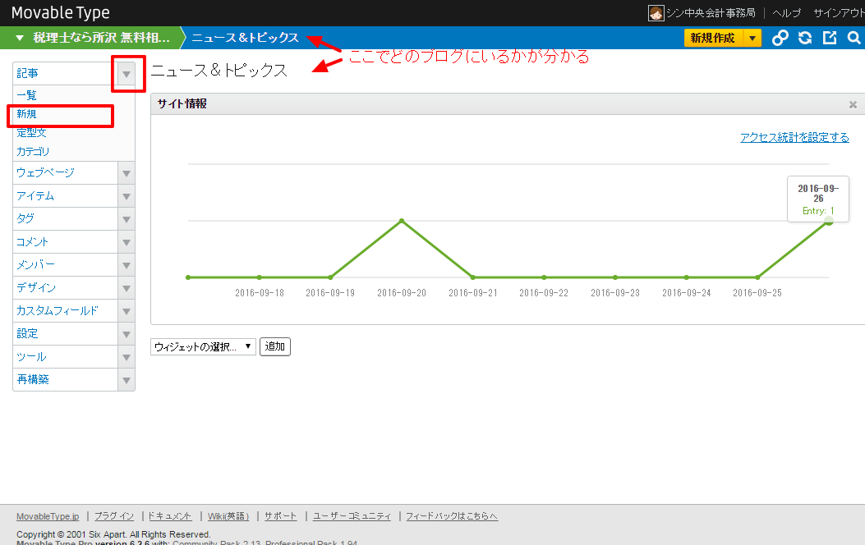865x545 pixels.
Task: Select カテゴリ under 記事
Action: [x=33, y=152]
